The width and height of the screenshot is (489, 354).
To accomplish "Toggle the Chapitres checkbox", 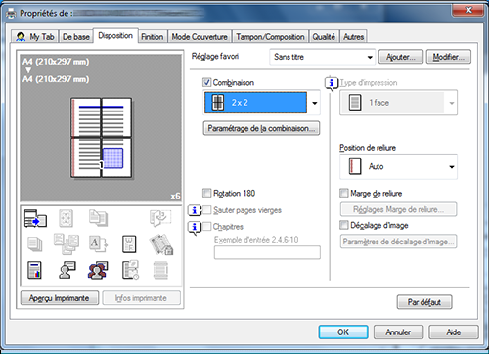I will click(x=206, y=226).
